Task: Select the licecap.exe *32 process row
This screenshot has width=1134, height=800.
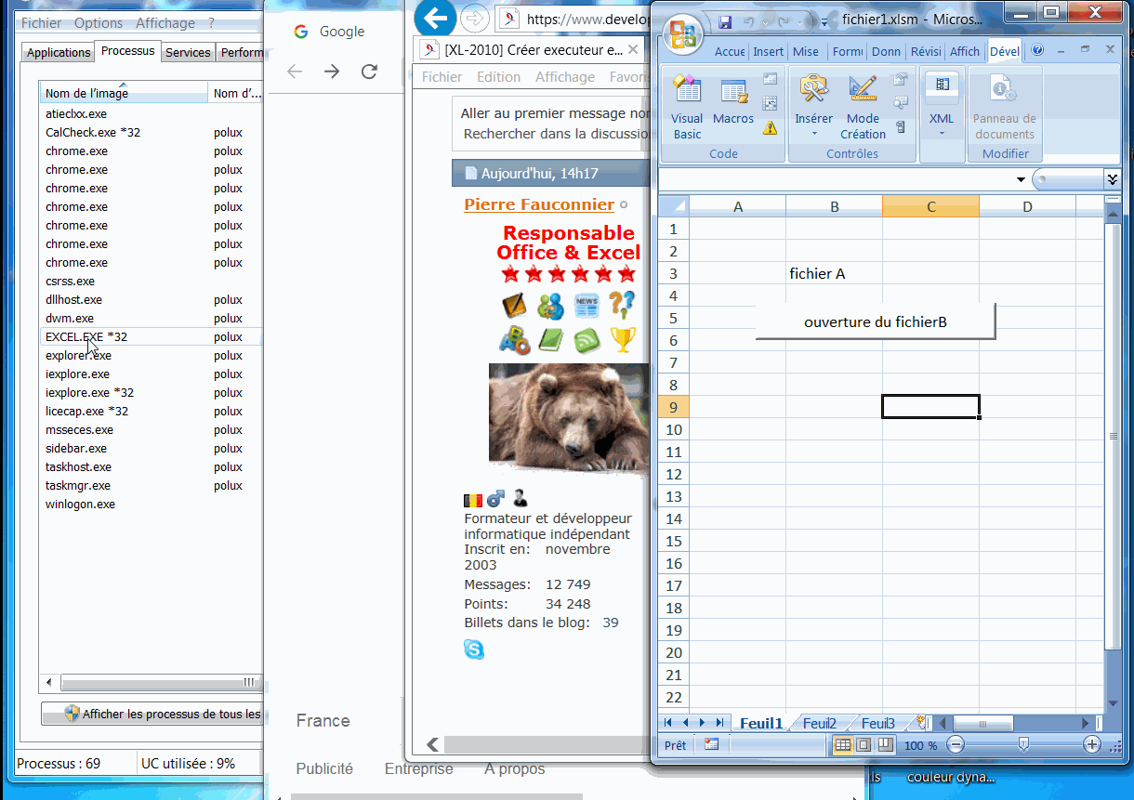Action: [x=152, y=411]
